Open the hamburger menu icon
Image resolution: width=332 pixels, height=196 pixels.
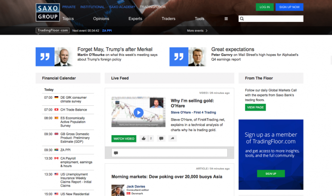click(226, 19)
